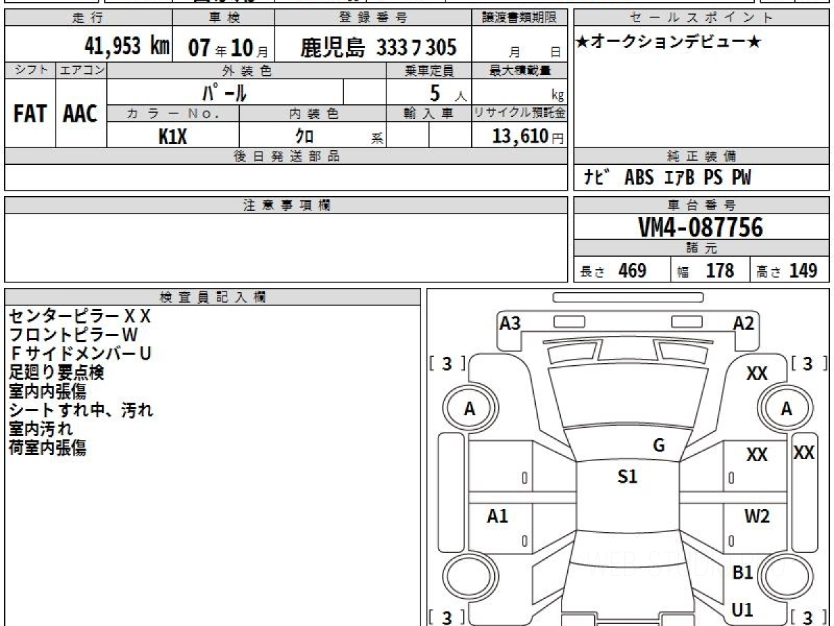
Task: Click the 走行 column header
Action: pos(88,18)
